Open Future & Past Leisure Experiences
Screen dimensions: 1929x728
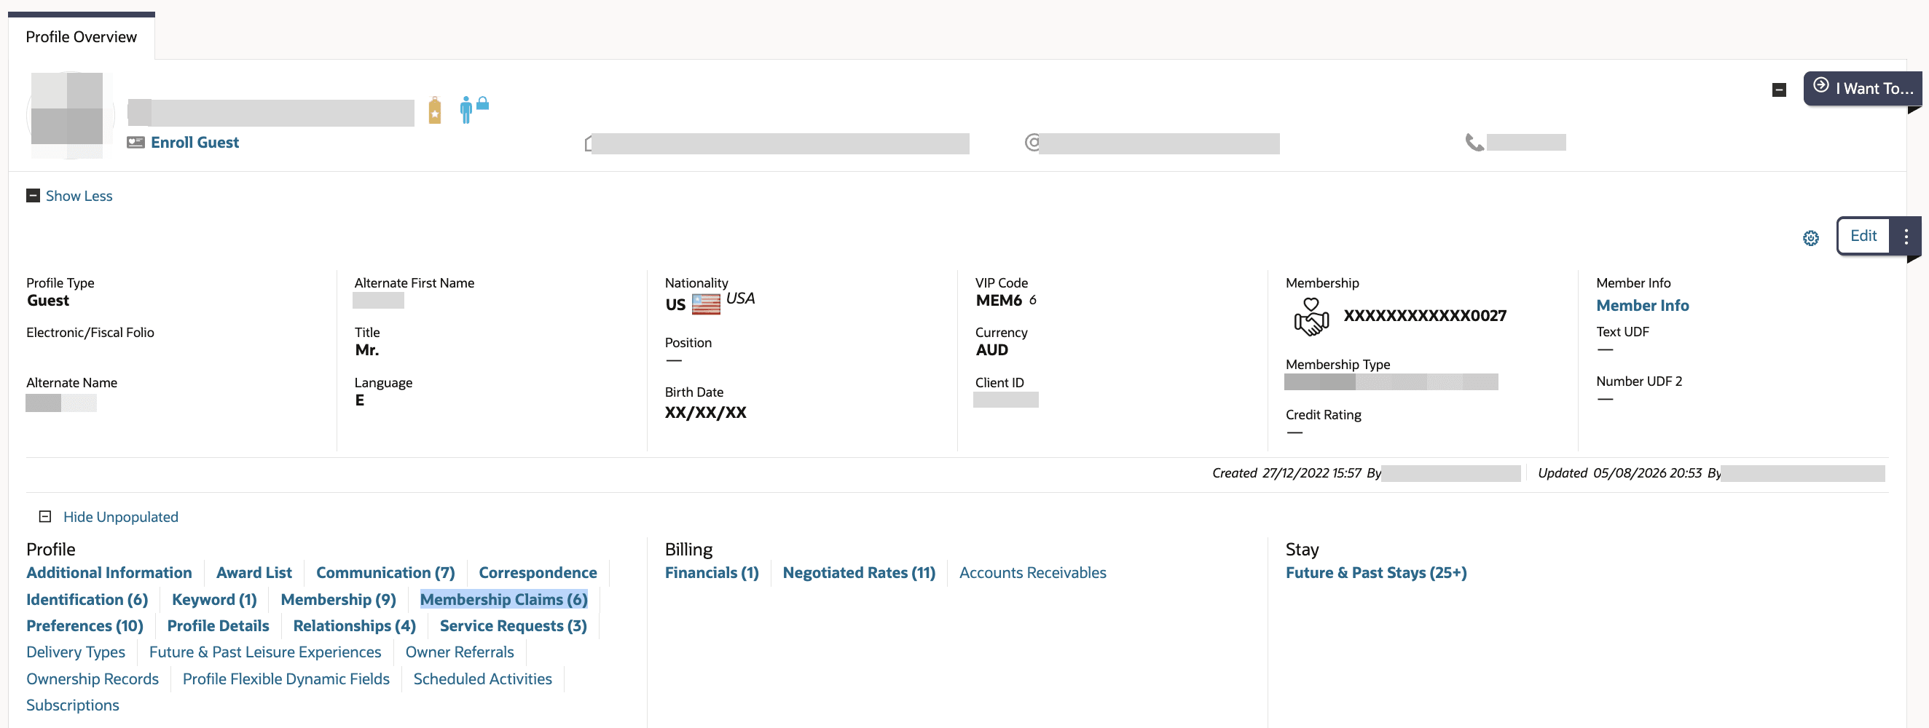[265, 652]
